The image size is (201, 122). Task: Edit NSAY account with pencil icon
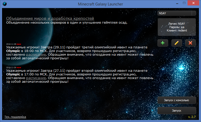point(177,43)
